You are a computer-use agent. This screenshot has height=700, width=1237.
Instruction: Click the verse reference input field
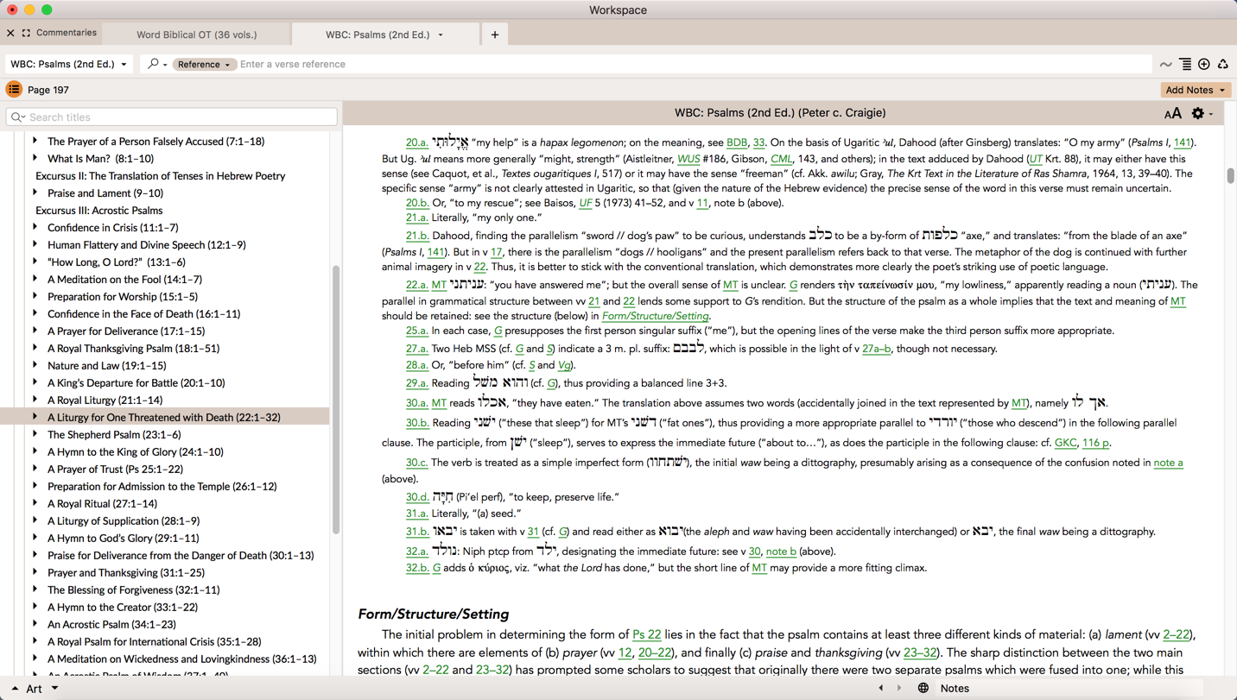click(694, 65)
